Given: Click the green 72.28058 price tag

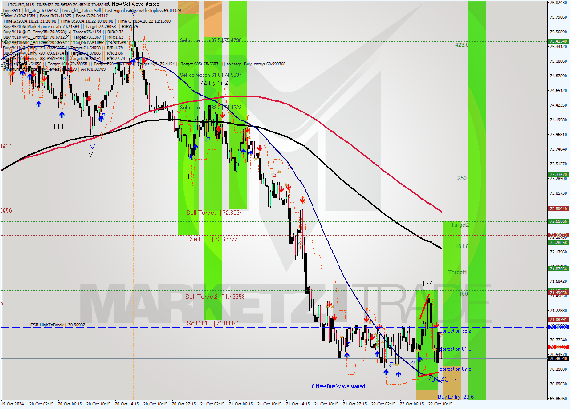Looking at the screenshot, I should coord(558,242).
